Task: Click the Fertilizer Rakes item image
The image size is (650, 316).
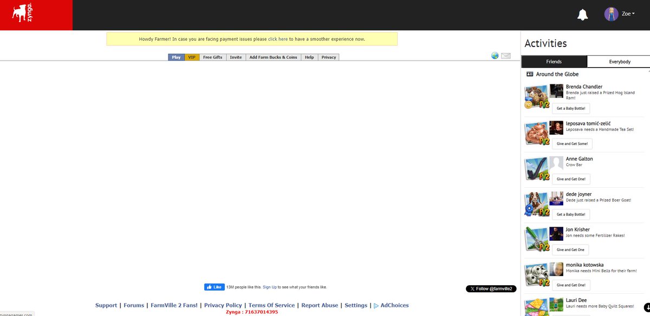Action: [536, 239]
